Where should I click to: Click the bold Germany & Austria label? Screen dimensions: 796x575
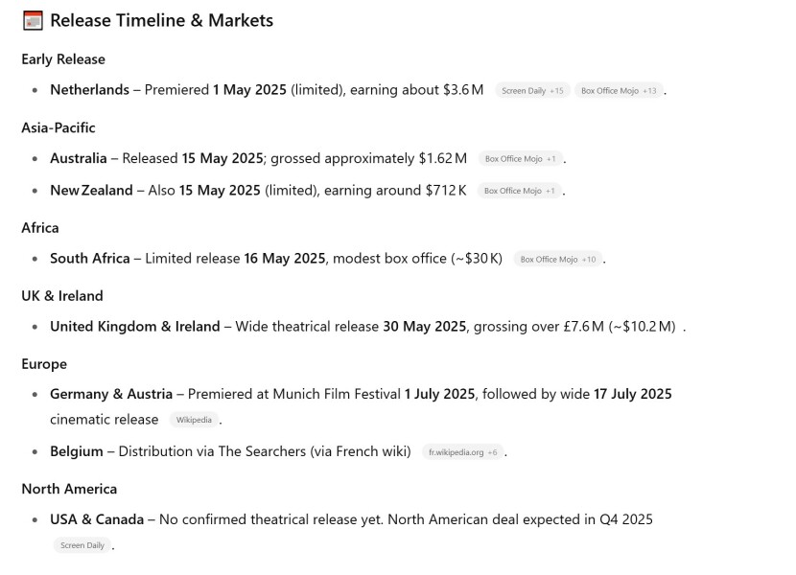click(x=111, y=394)
